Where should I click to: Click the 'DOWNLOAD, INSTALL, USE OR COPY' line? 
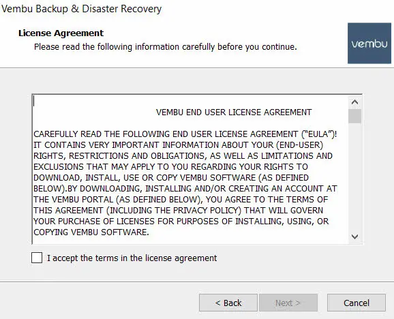click(x=171, y=178)
